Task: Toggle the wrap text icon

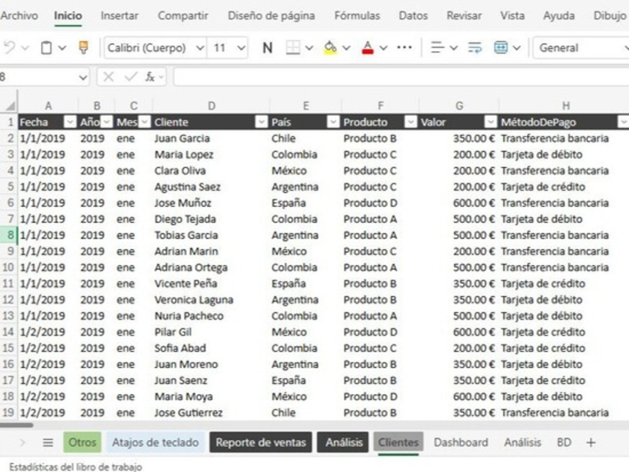Action: (475, 48)
